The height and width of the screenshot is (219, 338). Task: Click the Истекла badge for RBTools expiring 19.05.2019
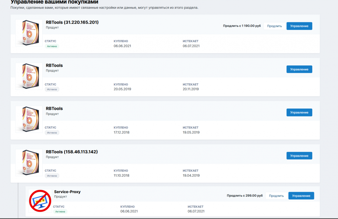(52, 132)
